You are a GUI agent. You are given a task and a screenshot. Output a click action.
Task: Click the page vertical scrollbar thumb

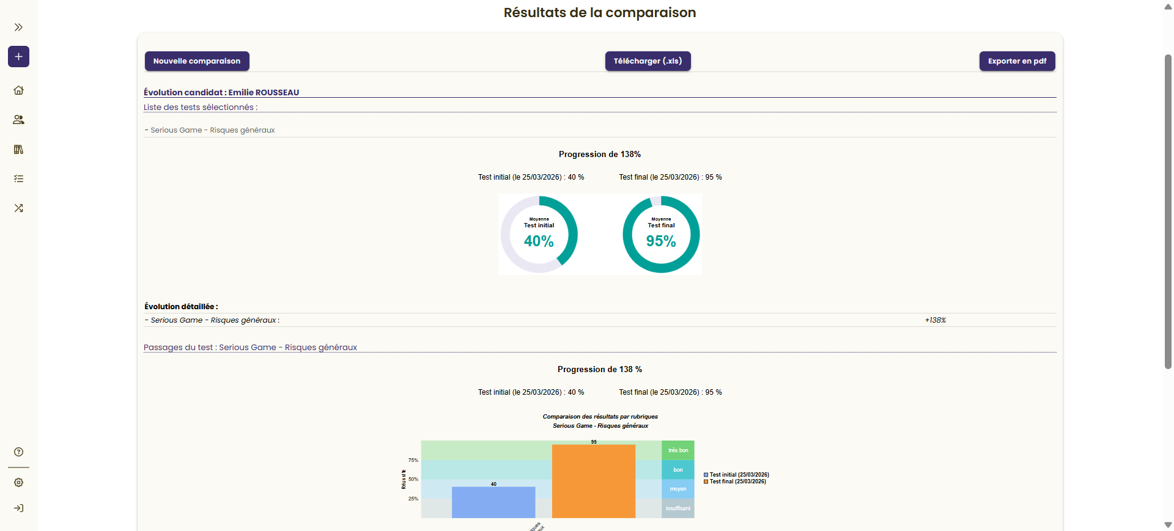point(1168,211)
